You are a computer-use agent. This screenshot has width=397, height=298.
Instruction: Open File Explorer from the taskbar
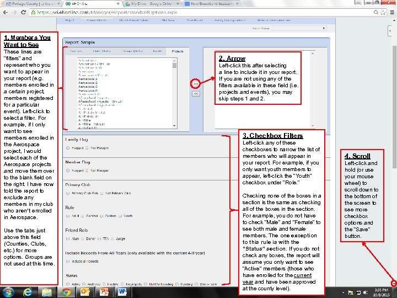coord(46,292)
